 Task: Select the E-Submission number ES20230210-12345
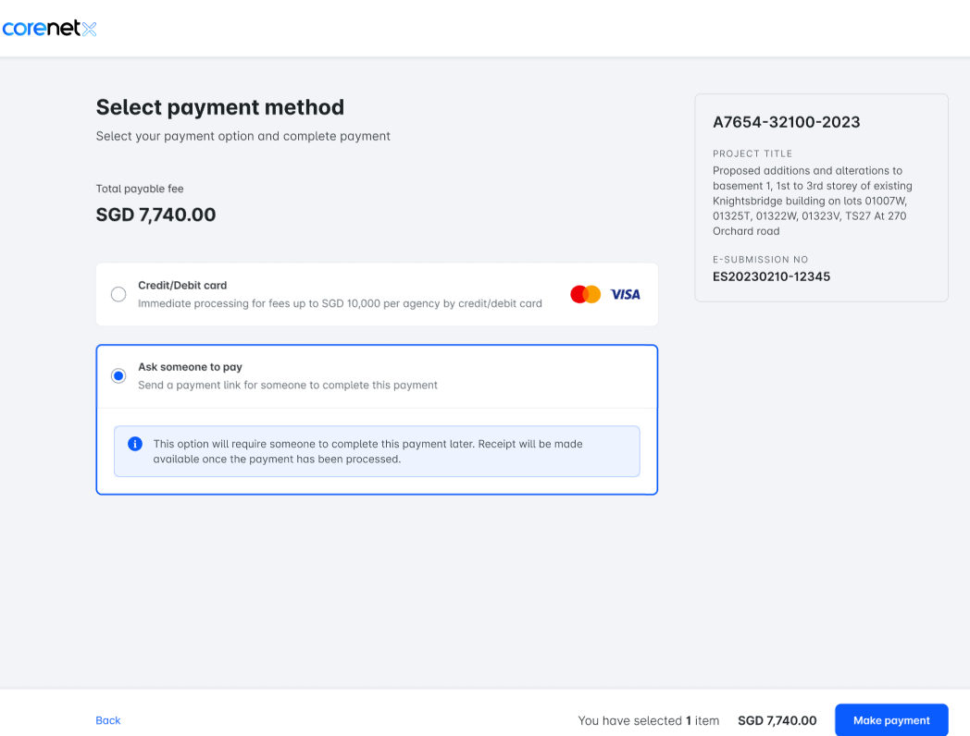[771, 276]
